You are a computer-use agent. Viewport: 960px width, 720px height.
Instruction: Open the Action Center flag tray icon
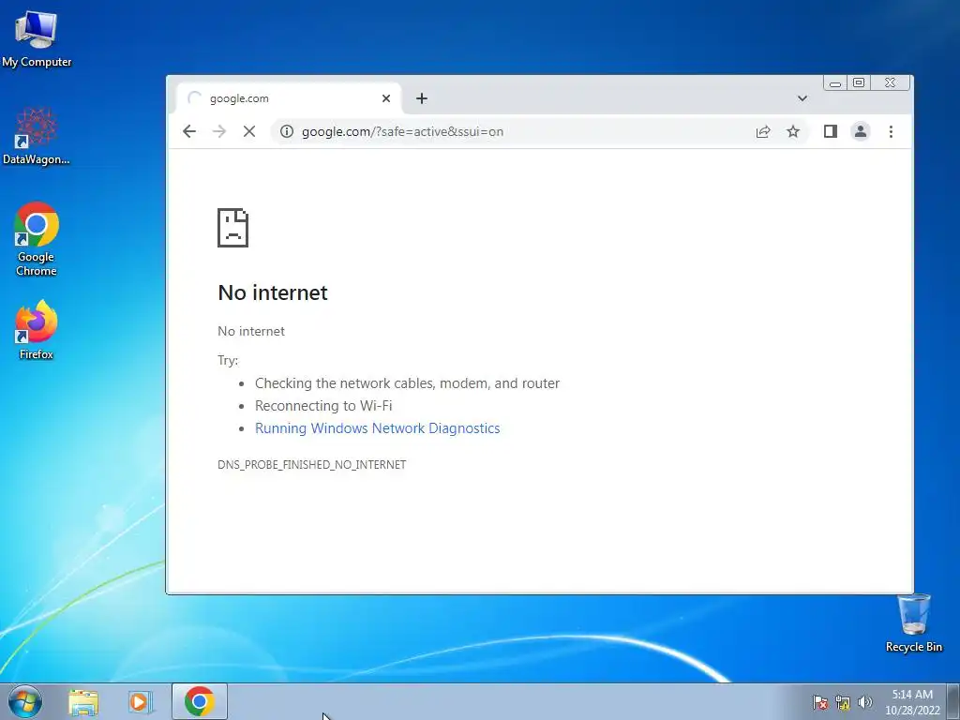click(x=820, y=702)
